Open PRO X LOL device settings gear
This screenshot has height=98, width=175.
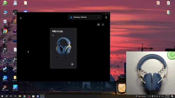[x=72, y=64]
